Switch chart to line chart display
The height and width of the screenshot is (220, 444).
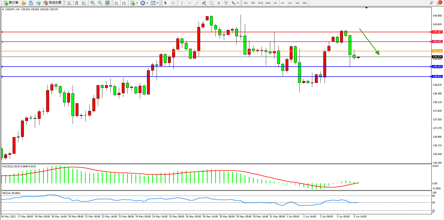tap(84, 3)
